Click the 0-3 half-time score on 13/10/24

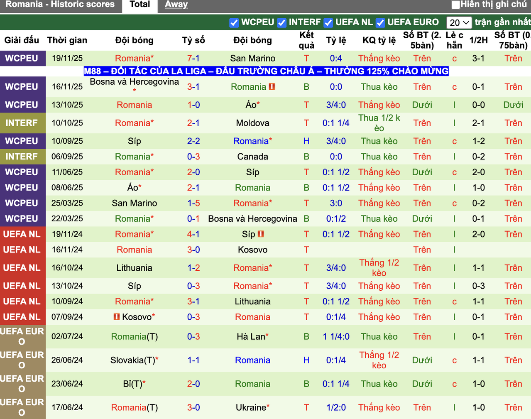(478, 286)
